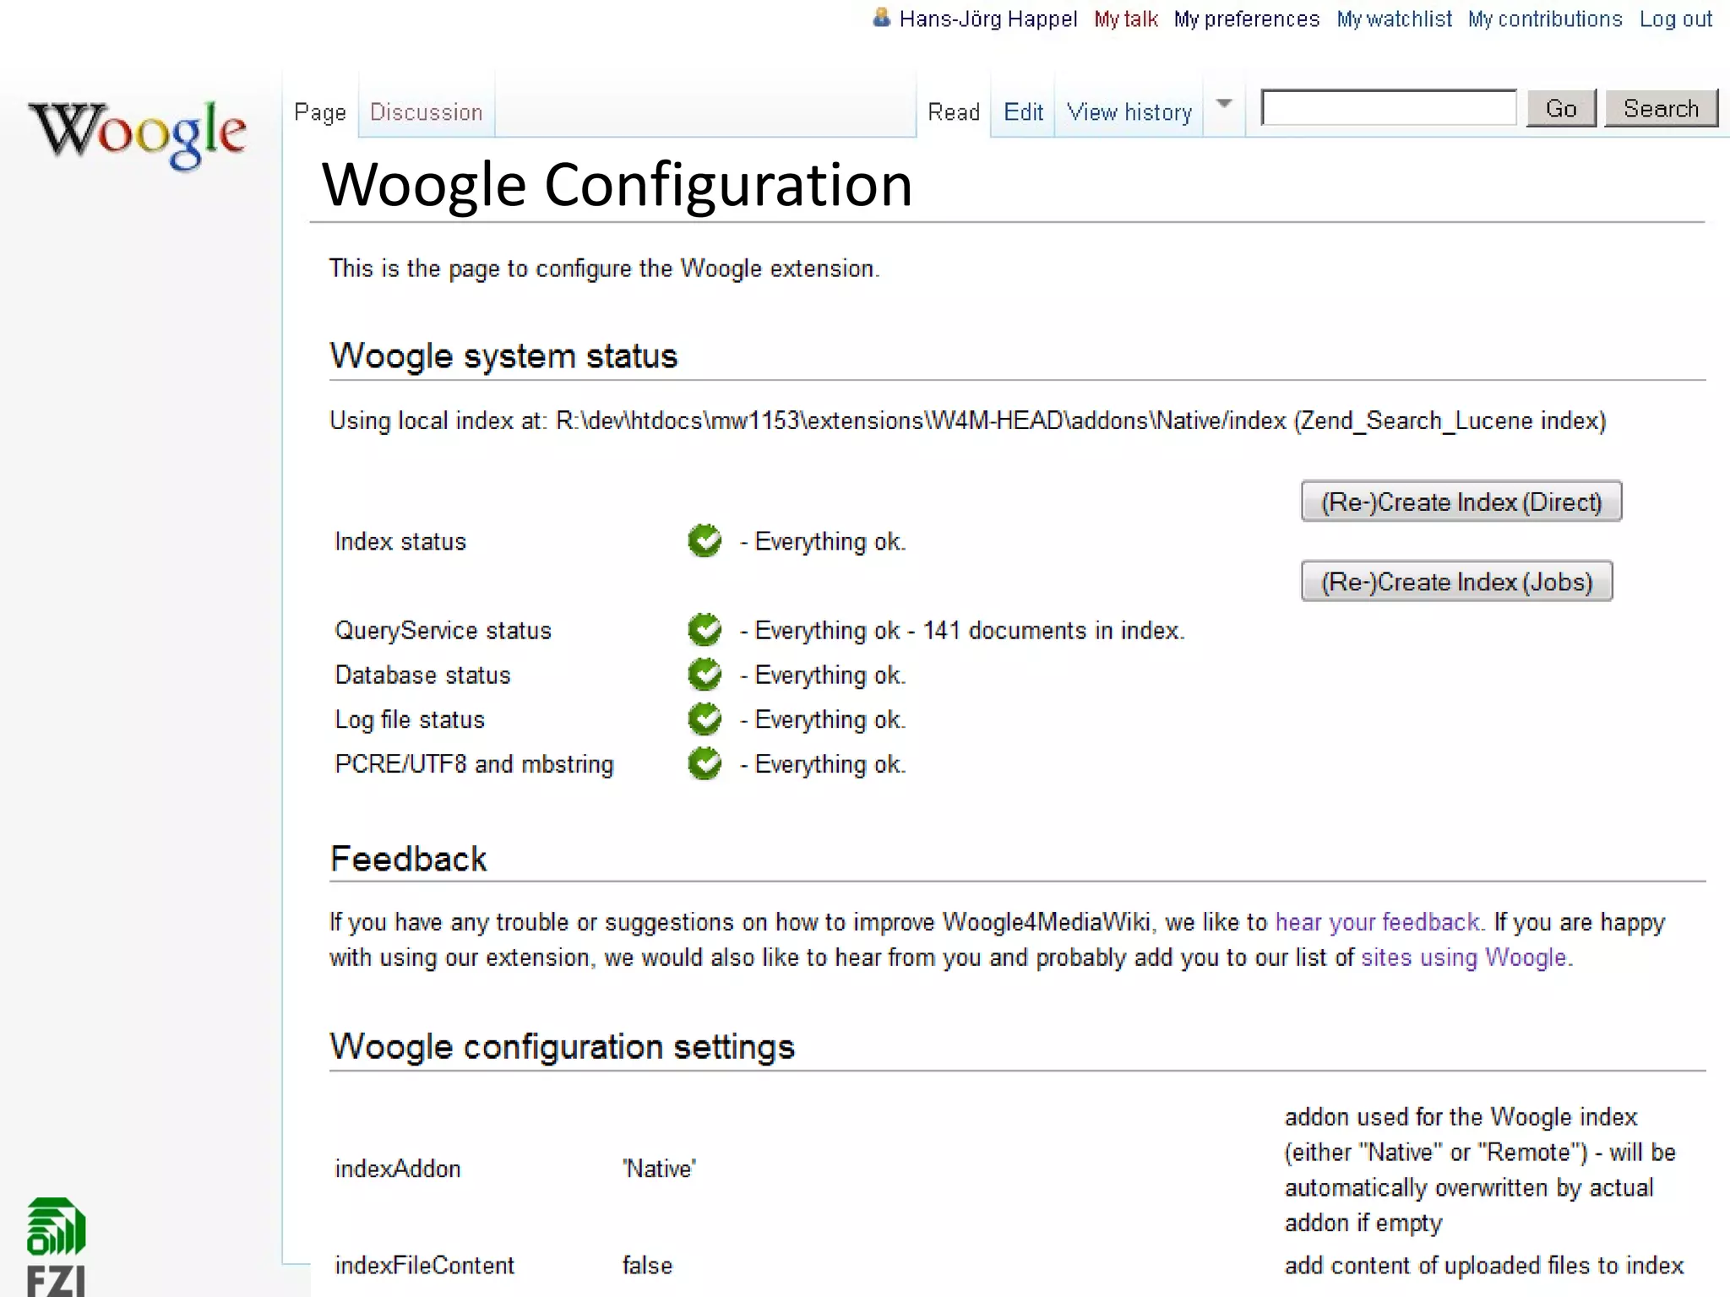Click the Feedback section heading
Screen dimensions: 1730x1297
408,859
